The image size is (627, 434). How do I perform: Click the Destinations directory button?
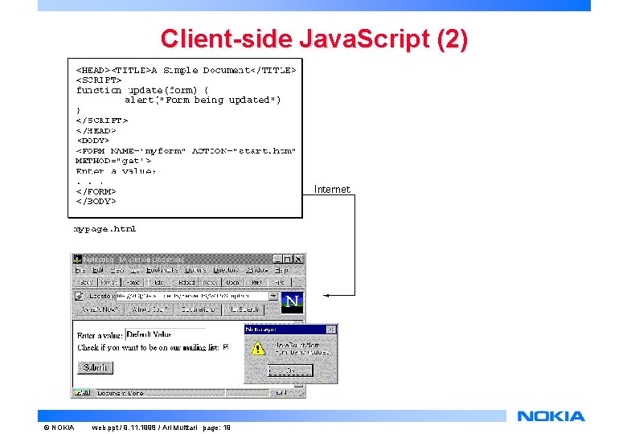click(198, 309)
